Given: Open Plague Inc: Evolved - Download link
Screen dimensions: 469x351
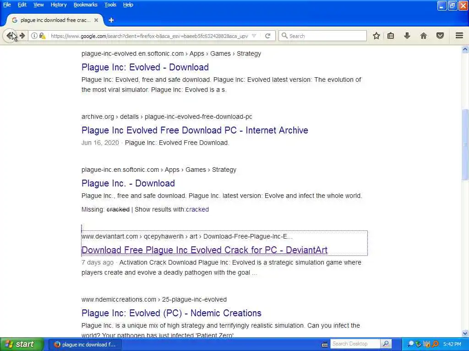Looking at the screenshot, I should 145,67.
